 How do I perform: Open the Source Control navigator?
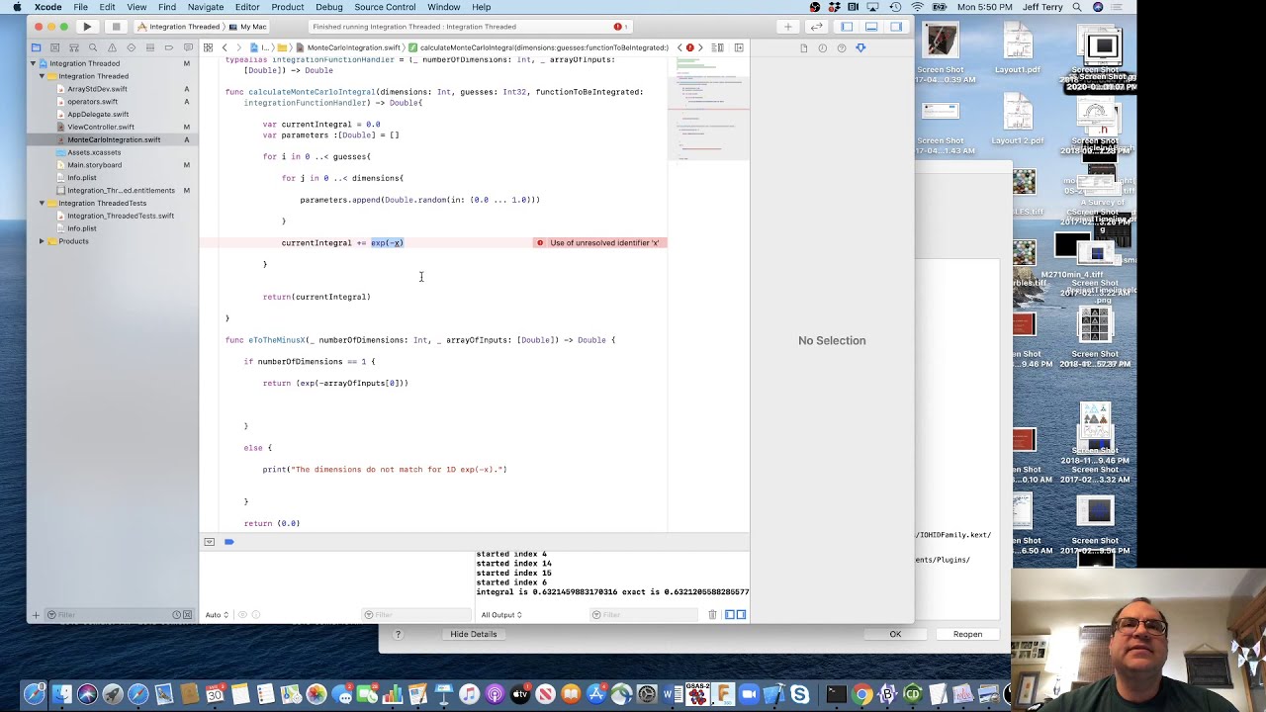tap(54, 47)
